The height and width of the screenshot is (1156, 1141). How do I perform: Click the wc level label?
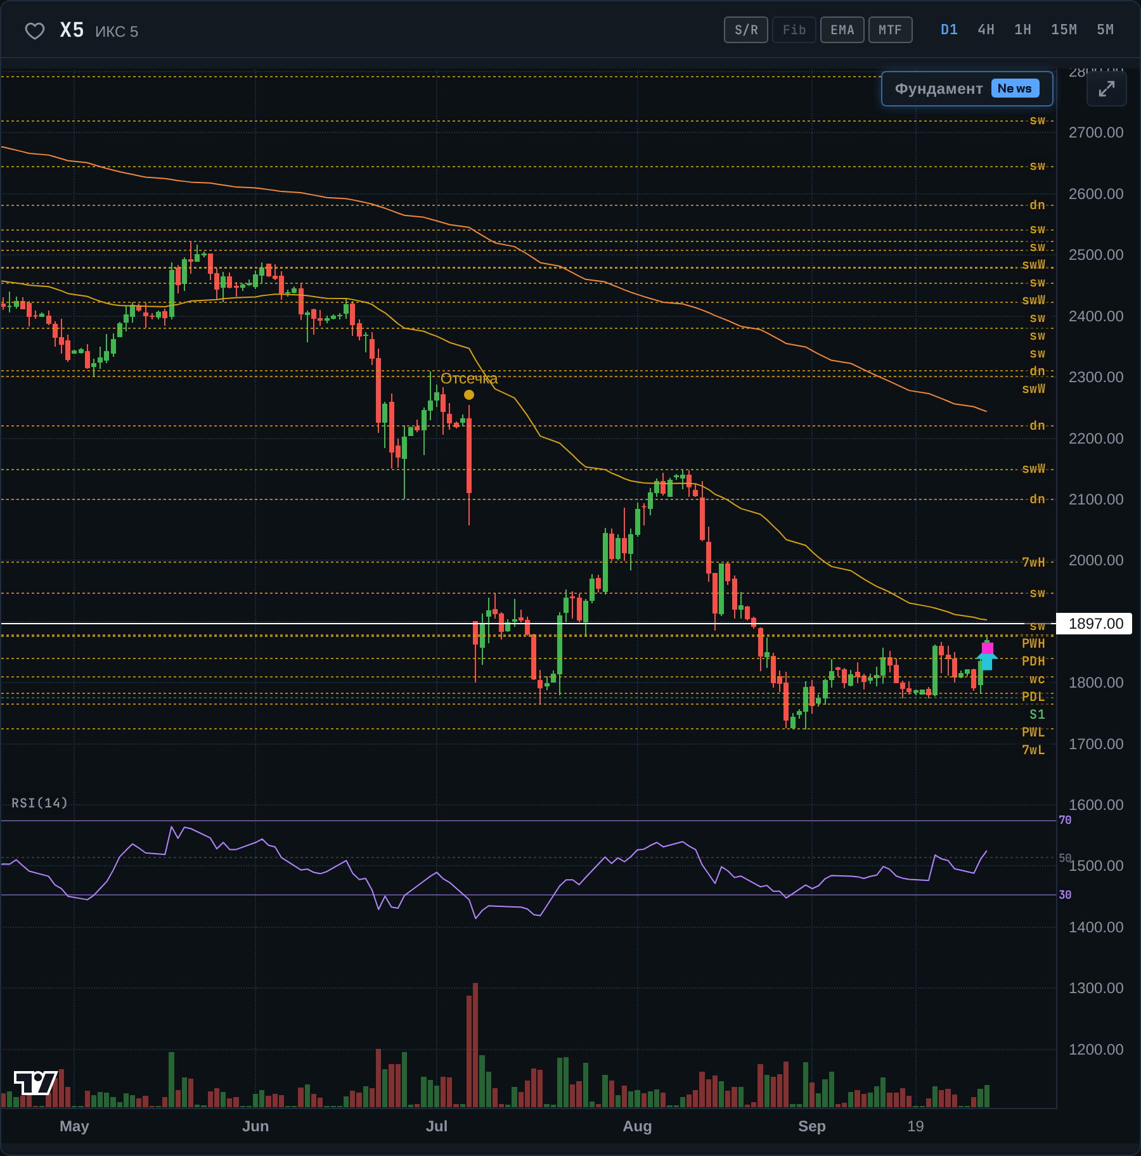(x=1037, y=679)
